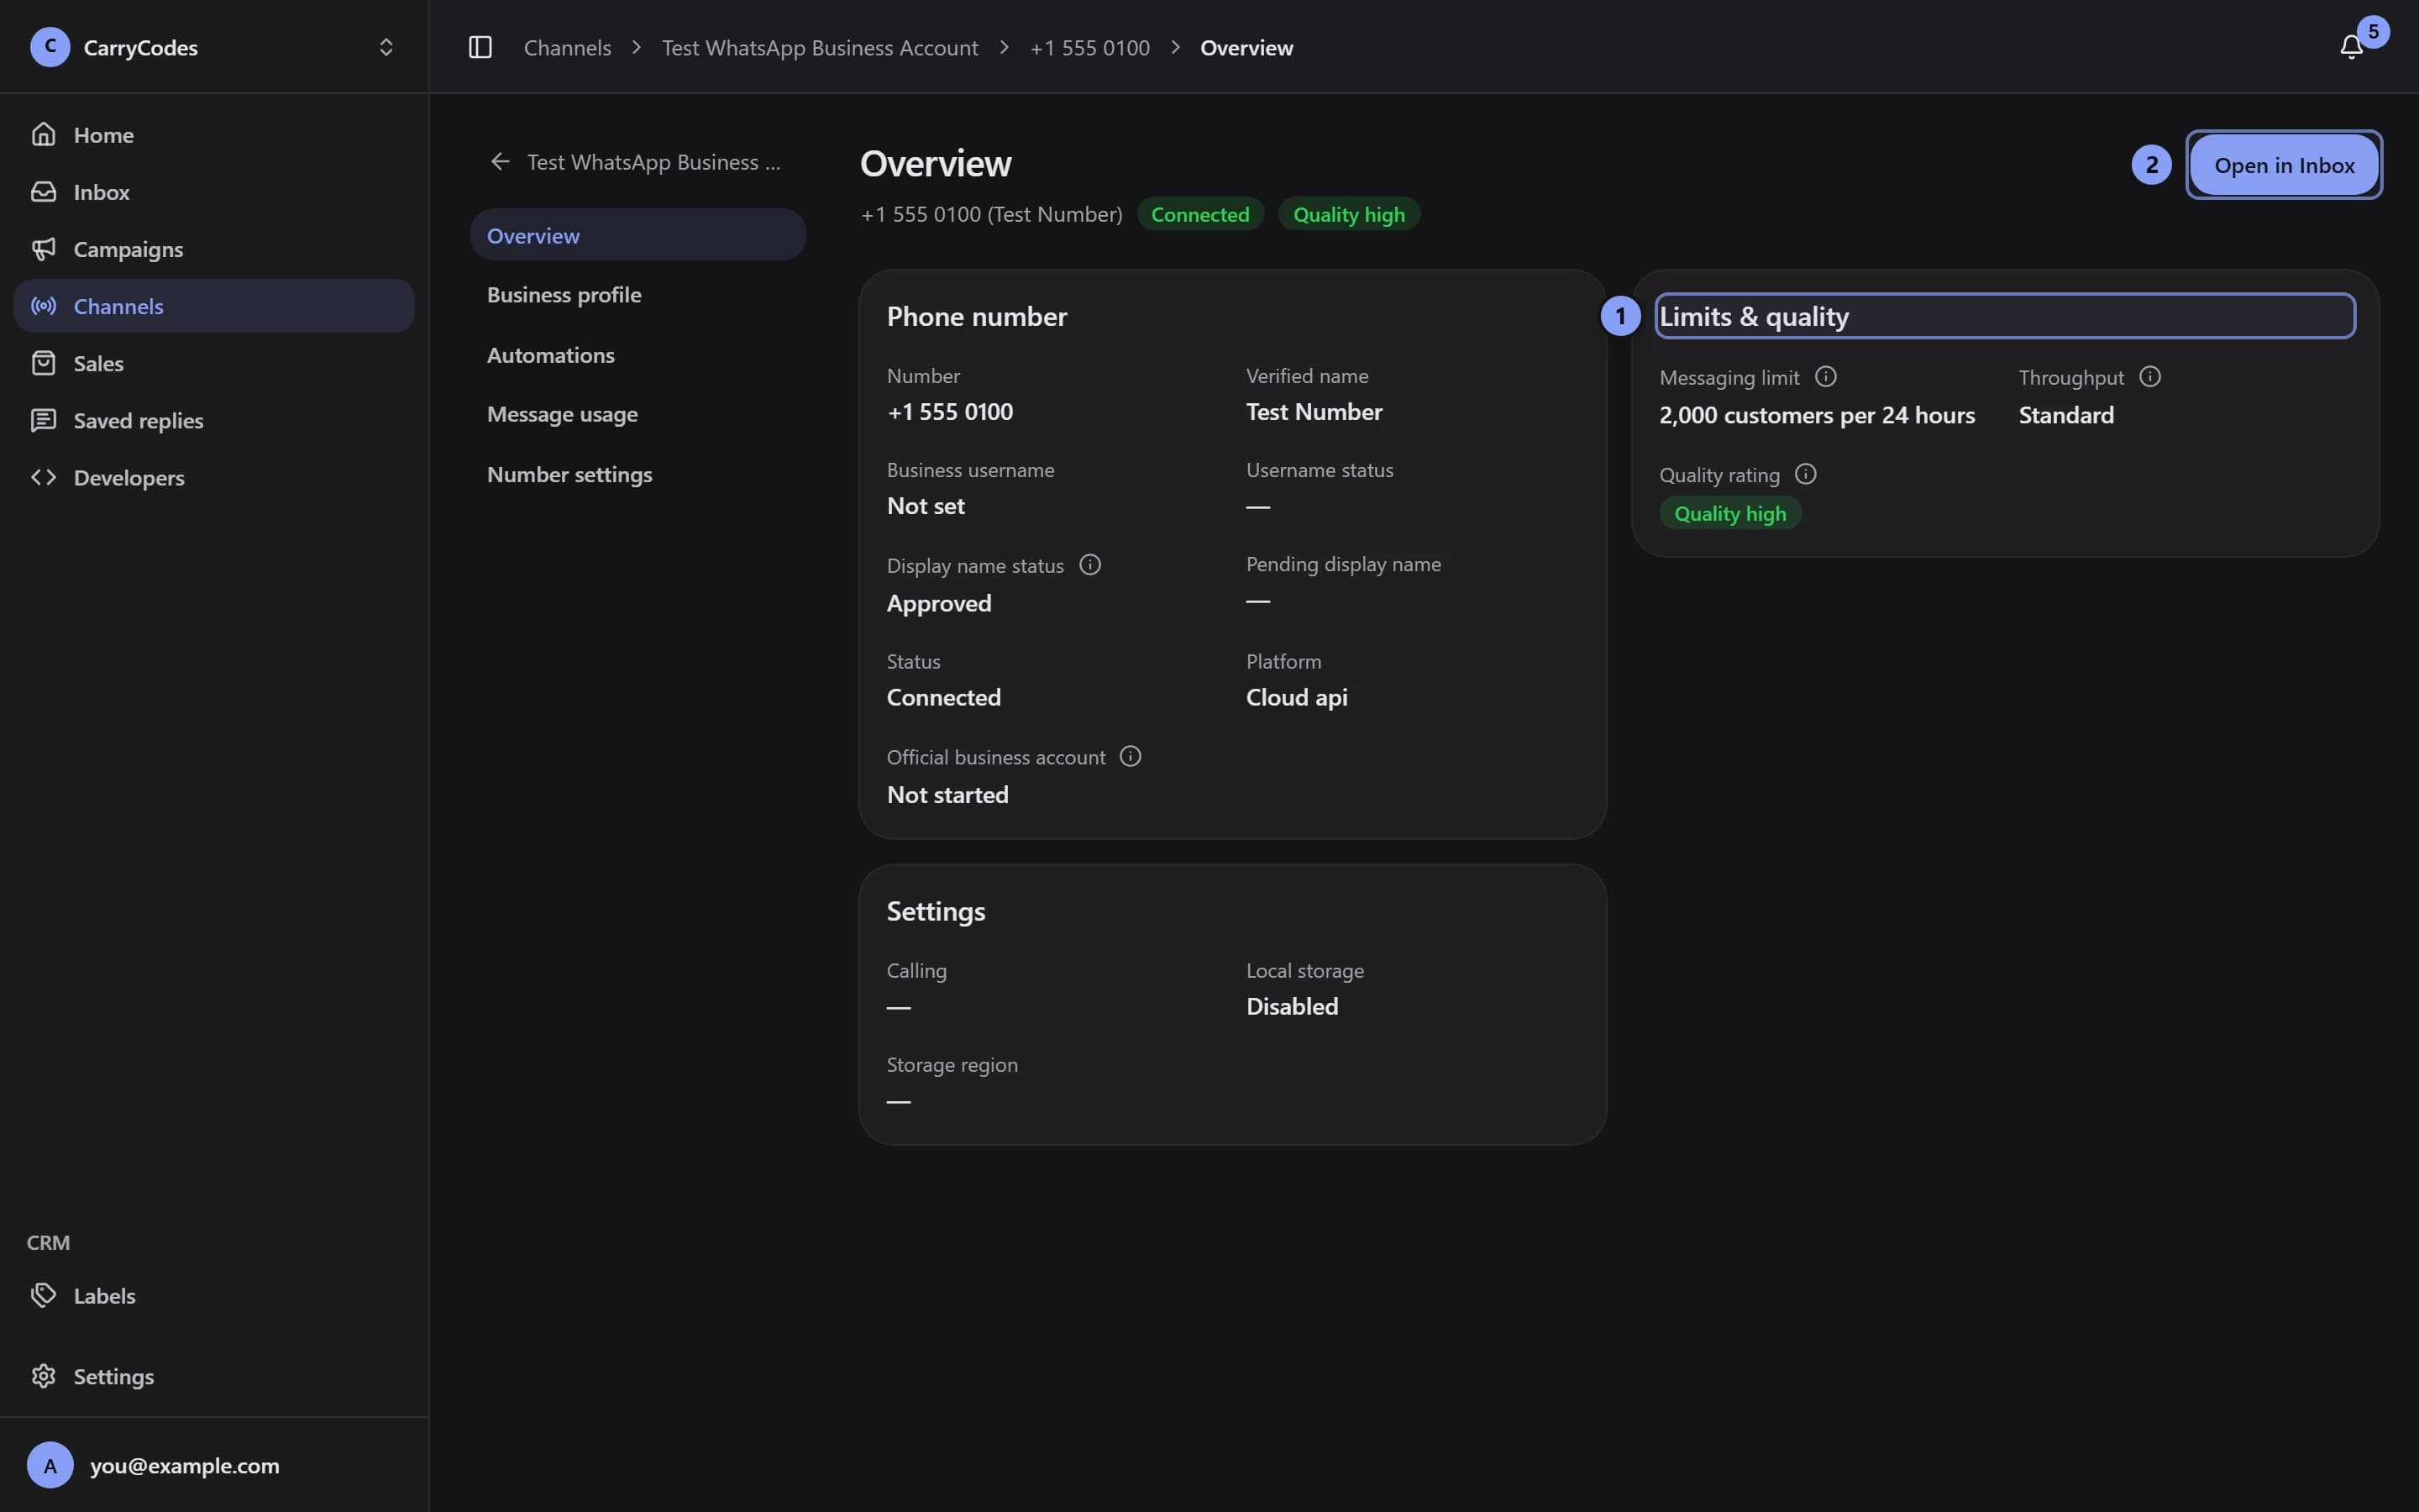Click the Open in Inbox button
Image resolution: width=2419 pixels, height=1512 pixels.
2284,165
